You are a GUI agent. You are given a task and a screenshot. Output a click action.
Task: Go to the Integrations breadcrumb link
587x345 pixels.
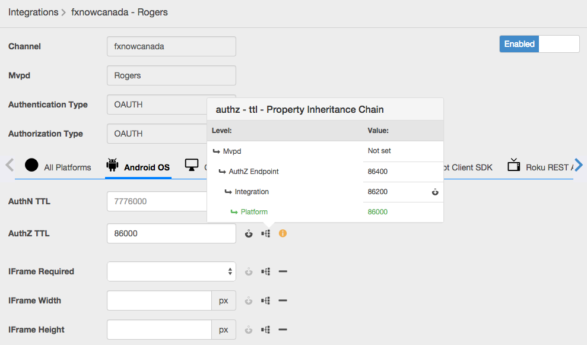33,12
